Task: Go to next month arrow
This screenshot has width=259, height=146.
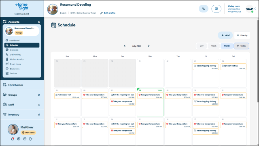Action: [x=149, y=46]
